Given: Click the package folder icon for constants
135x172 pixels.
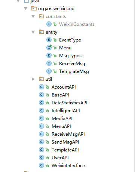Looking at the screenshot, I should pos(42,16).
